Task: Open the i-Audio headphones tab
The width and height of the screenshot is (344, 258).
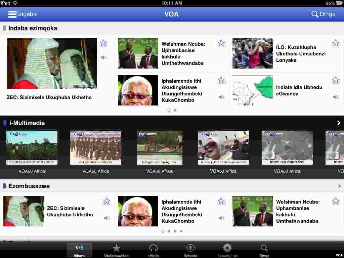Action: tap(153, 250)
